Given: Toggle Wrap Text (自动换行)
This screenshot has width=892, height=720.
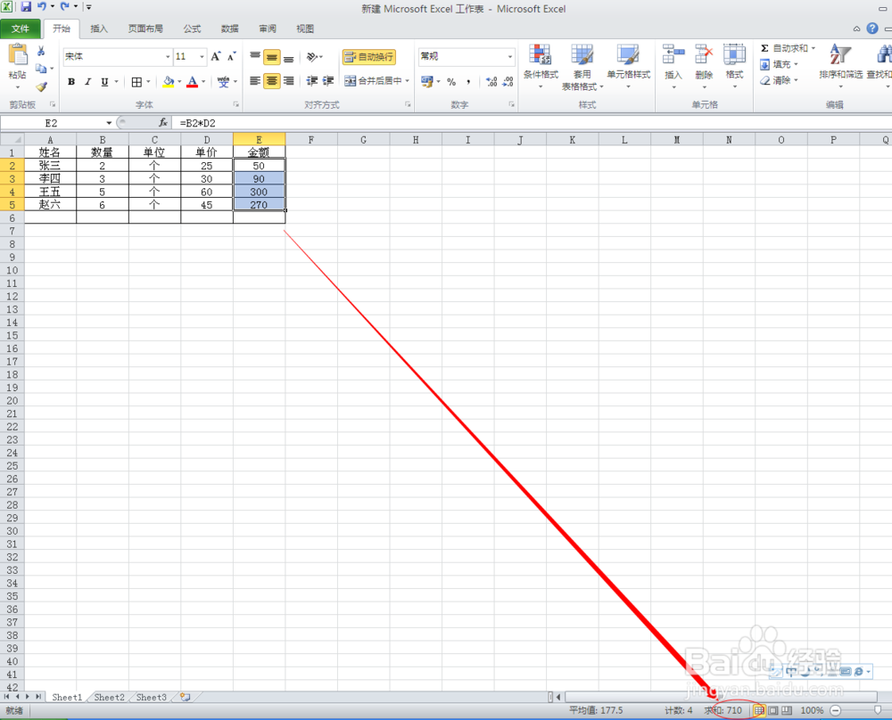Looking at the screenshot, I should tap(369, 57).
